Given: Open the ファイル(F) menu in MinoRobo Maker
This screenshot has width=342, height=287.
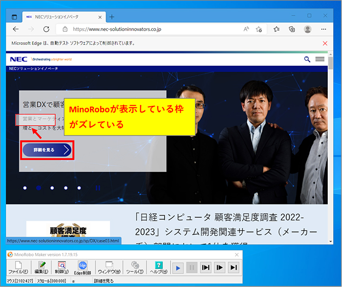Looking at the screenshot, I should pyautogui.click(x=18, y=267).
